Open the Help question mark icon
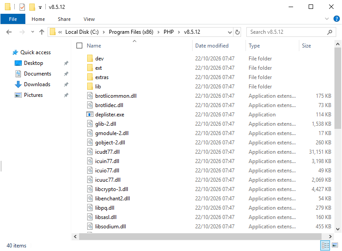342x251 pixels. (x=337, y=19)
